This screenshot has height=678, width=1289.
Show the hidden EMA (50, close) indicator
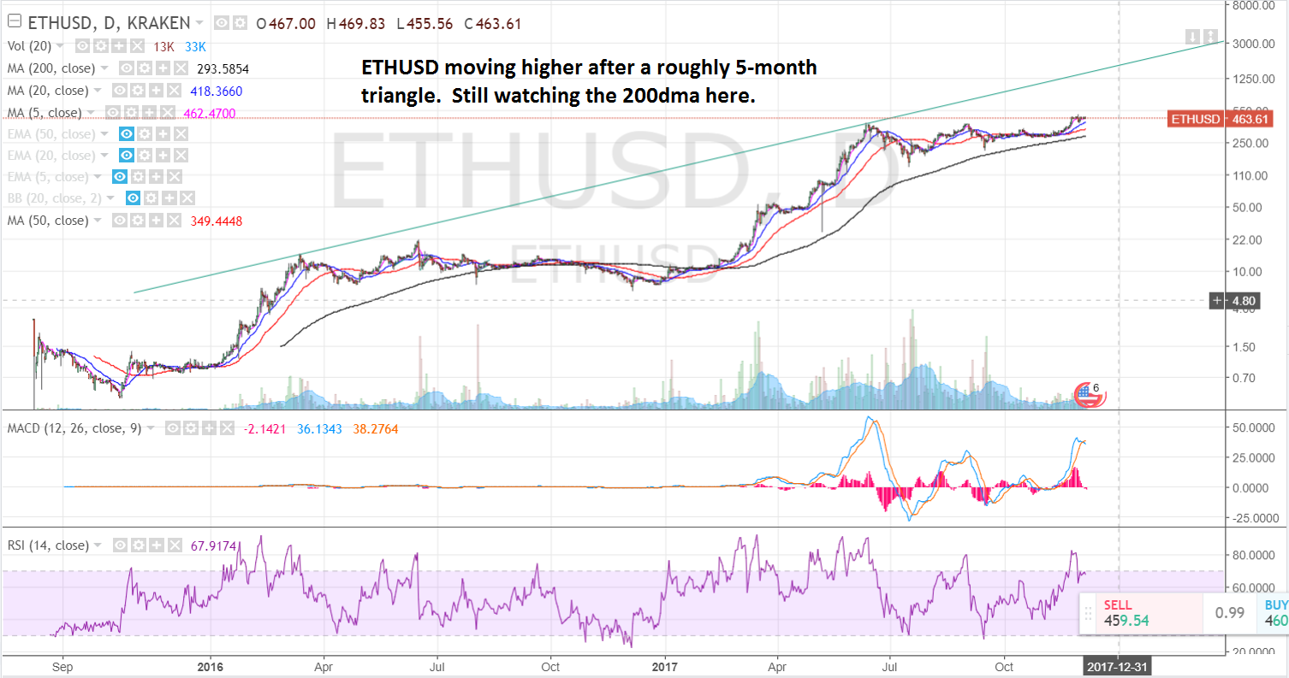[127, 133]
